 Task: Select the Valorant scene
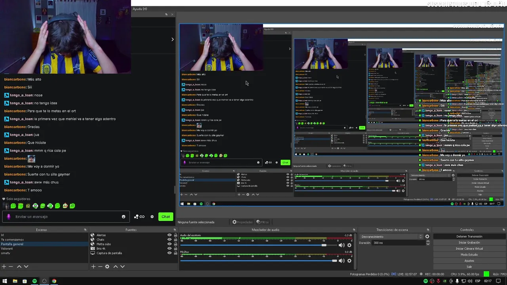pyautogui.click(x=44, y=249)
